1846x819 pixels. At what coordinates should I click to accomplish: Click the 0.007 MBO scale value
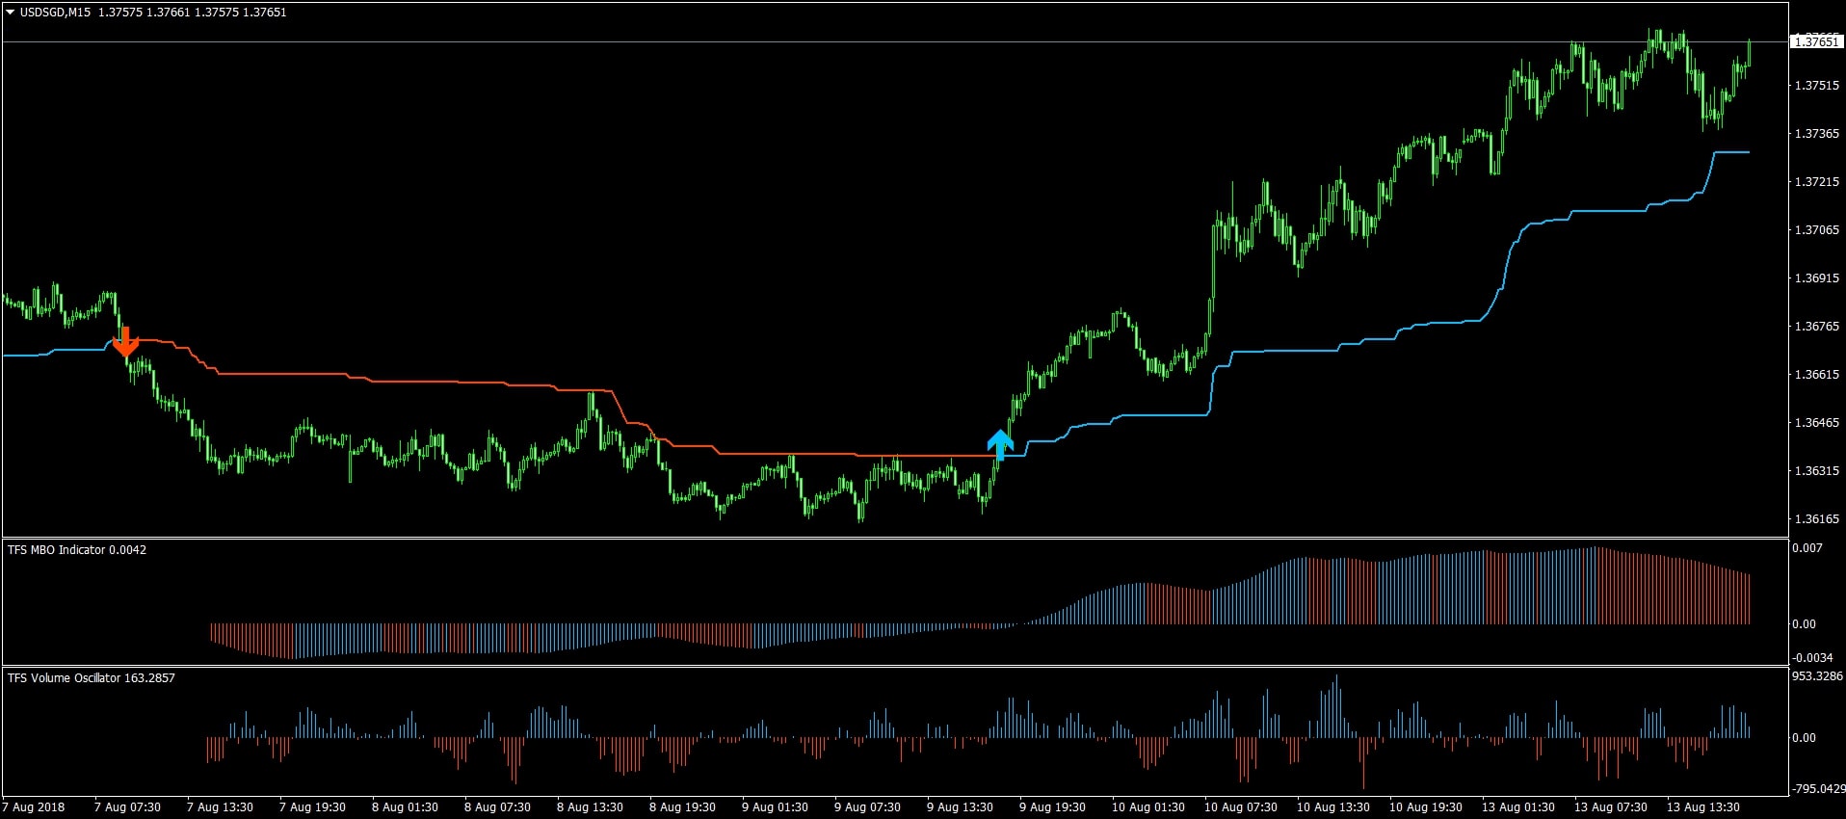1806,548
